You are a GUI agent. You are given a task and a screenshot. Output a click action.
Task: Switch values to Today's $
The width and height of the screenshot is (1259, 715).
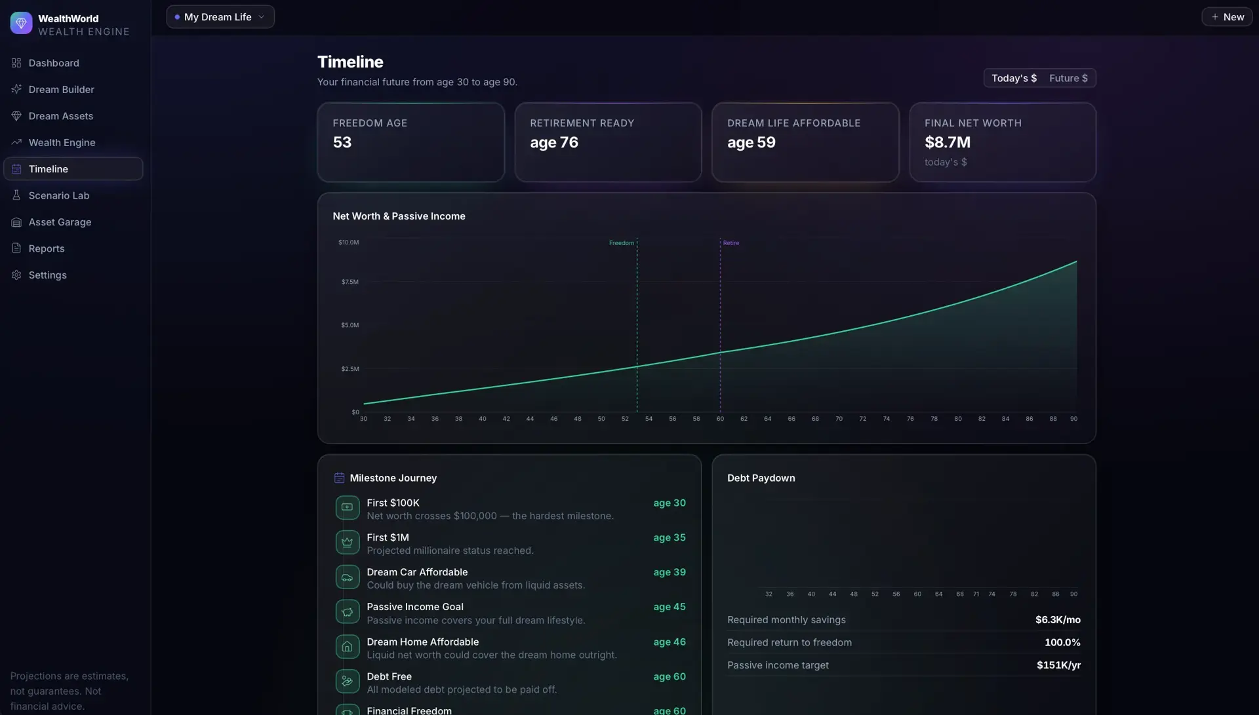(x=1014, y=78)
